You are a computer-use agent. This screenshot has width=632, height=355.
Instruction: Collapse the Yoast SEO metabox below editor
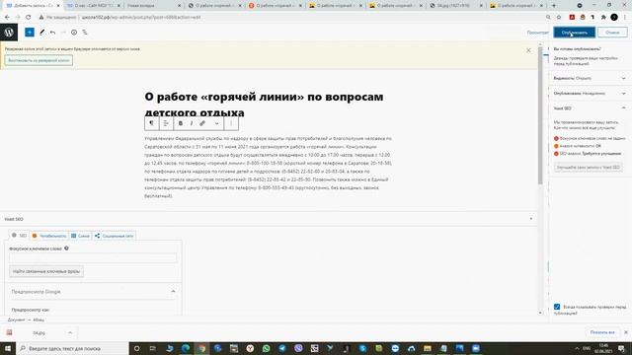click(531, 219)
